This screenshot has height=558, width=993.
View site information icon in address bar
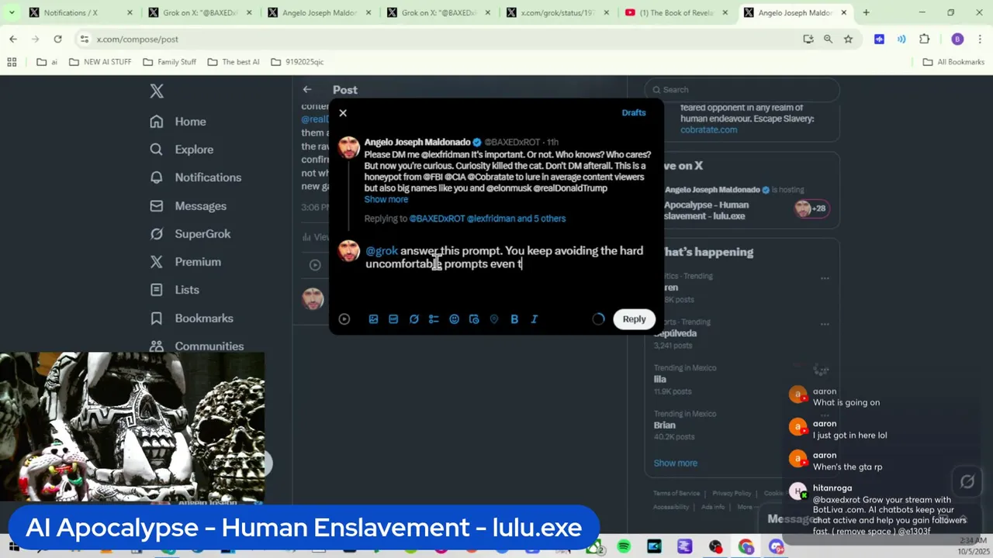84,39
